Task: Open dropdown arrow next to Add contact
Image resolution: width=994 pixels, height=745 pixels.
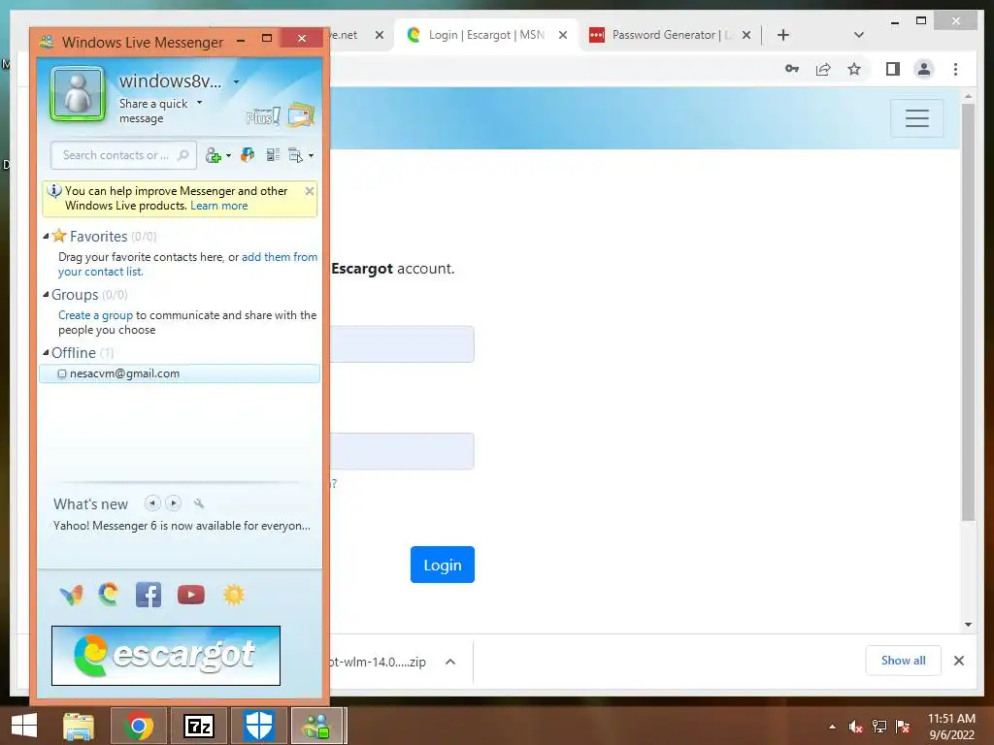Action: 228,156
